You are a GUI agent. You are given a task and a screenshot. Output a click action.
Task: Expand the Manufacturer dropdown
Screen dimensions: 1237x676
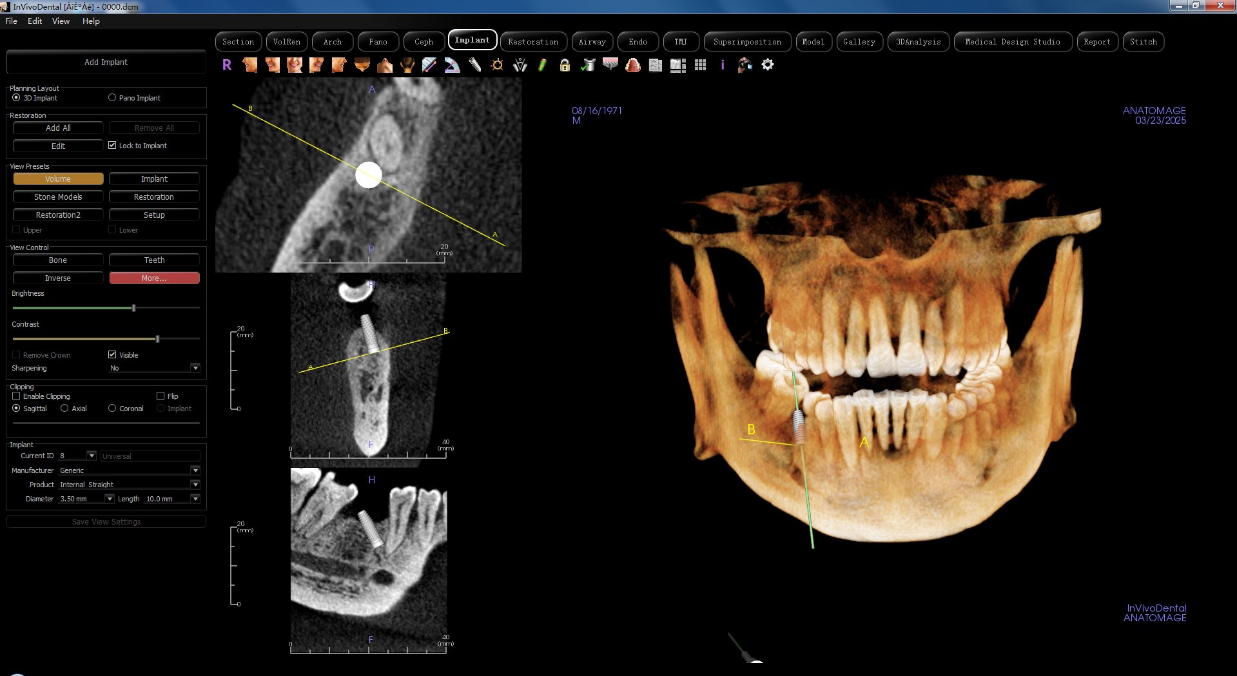click(x=195, y=470)
